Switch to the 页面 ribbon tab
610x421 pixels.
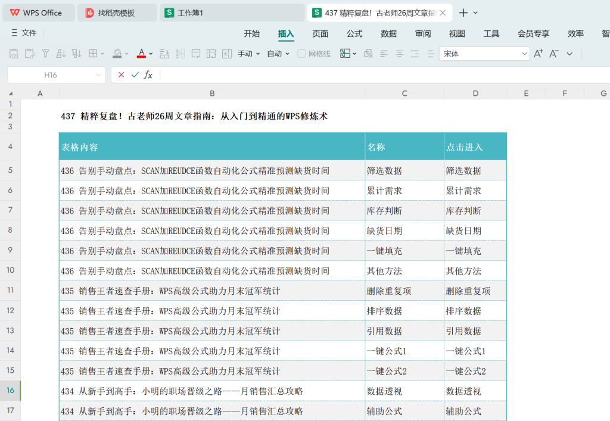pos(320,34)
